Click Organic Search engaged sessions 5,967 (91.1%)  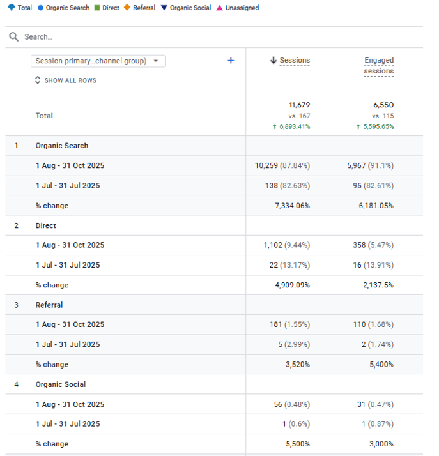[x=371, y=166]
